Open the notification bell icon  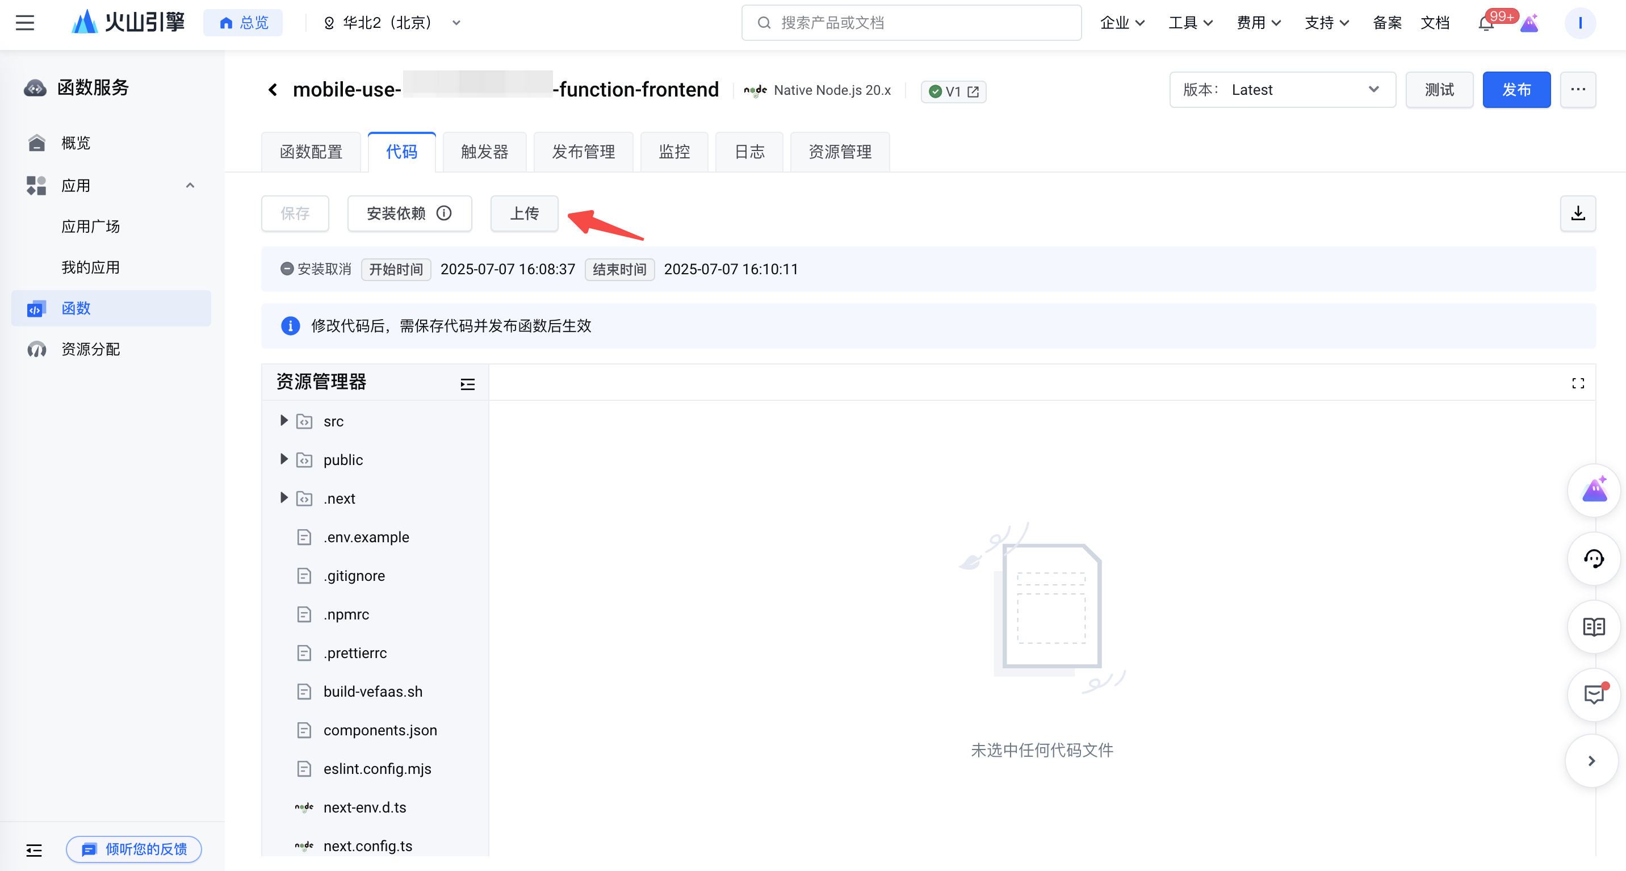(x=1486, y=23)
